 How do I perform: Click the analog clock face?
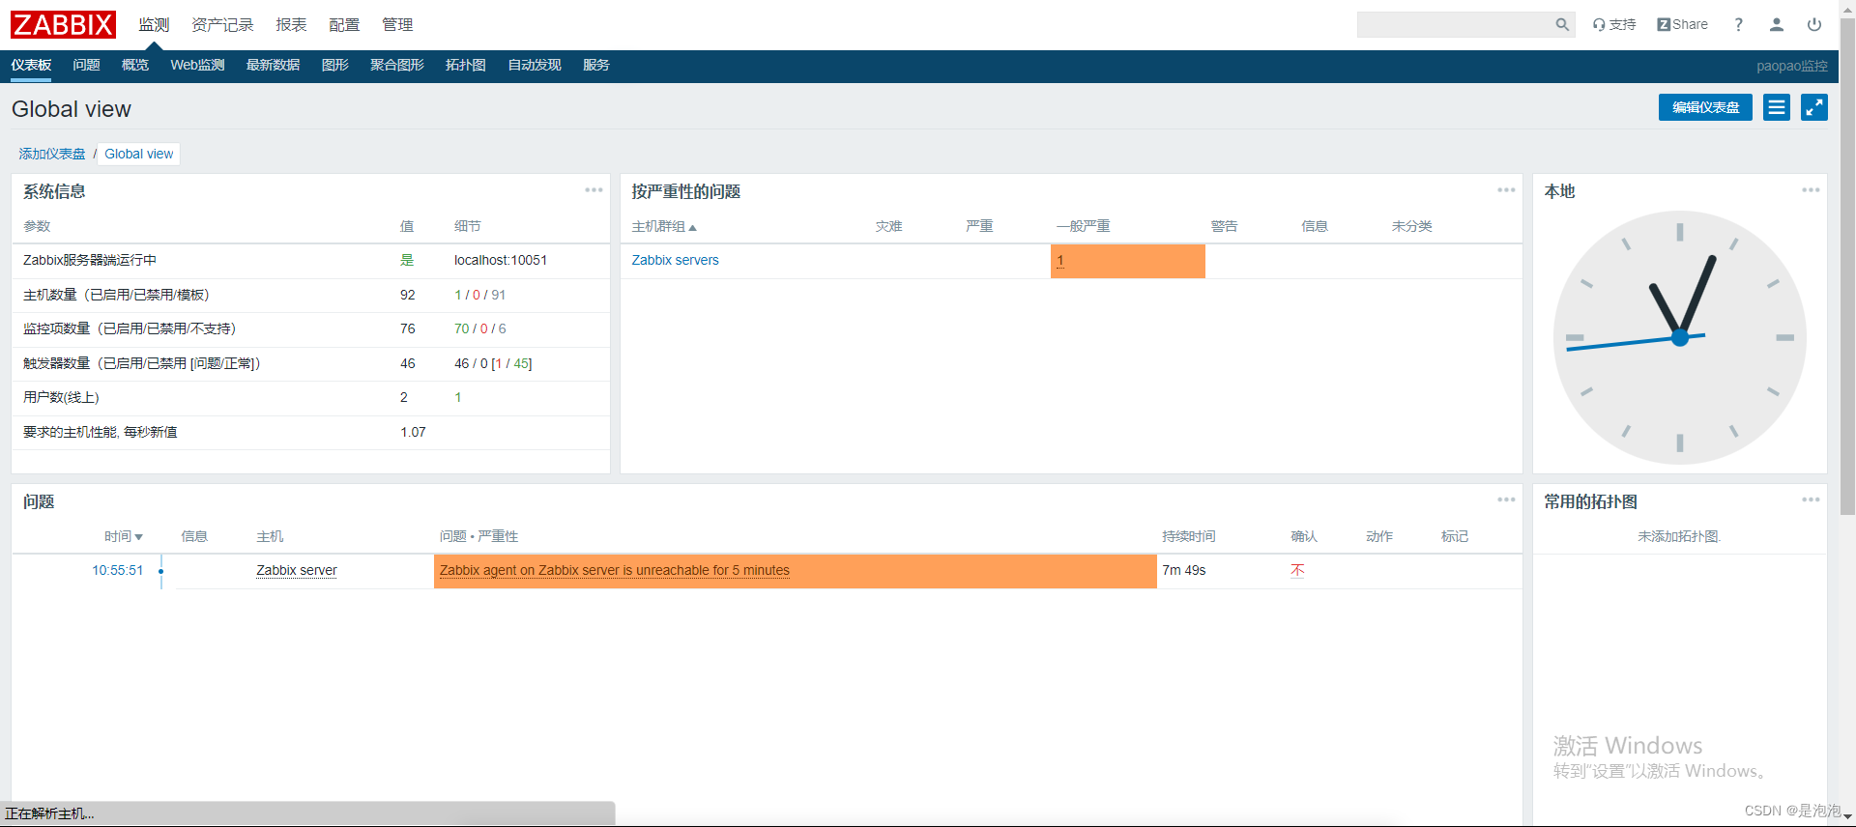click(x=1680, y=337)
